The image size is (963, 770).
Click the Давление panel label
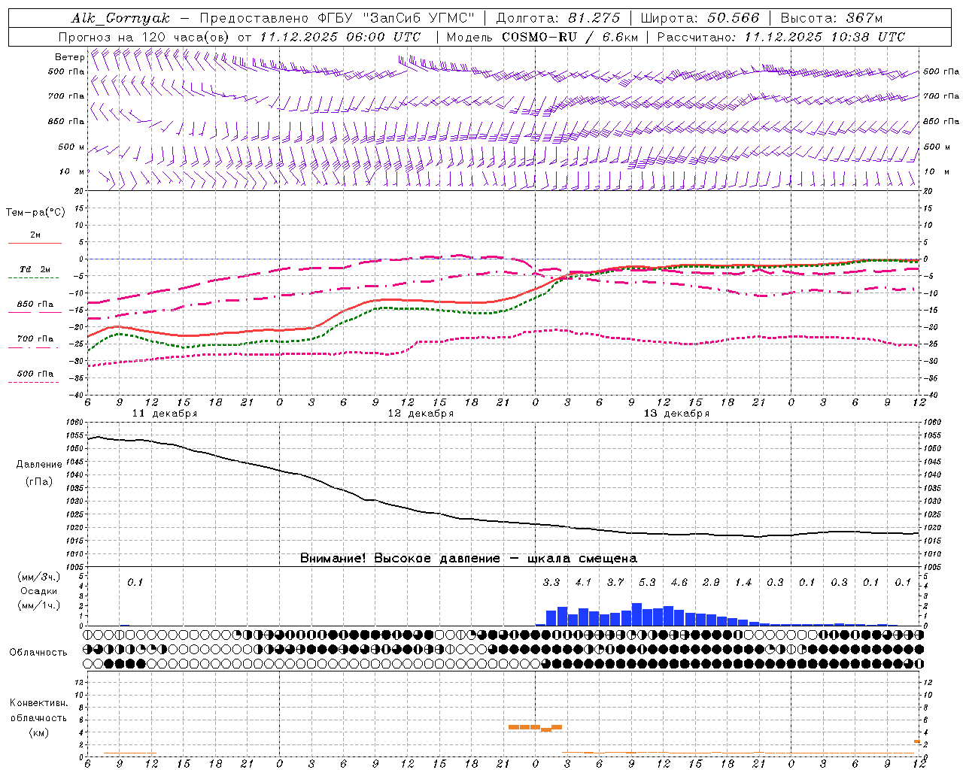[x=39, y=464]
